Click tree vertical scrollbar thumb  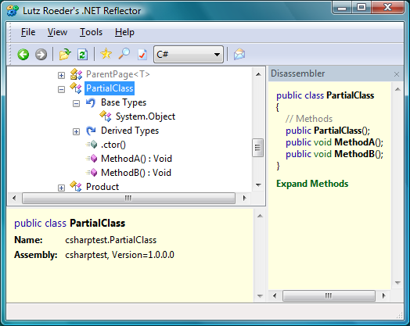(258, 148)
